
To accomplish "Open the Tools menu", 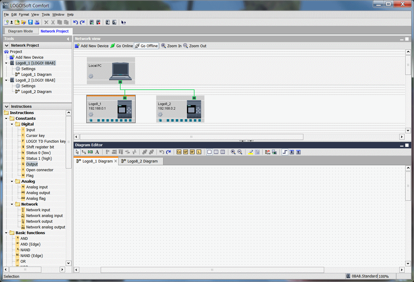I will 46,14.
